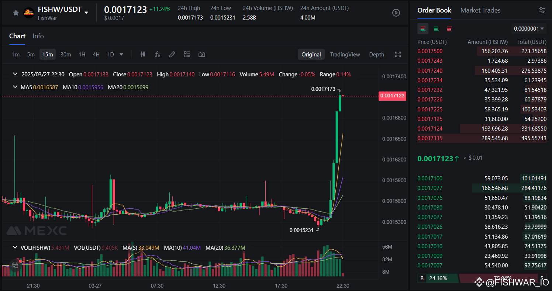Click the 24.16% buy ratio bar
Image resolution: width=552 pixels, height=291 pixels.
coord(438,278)
